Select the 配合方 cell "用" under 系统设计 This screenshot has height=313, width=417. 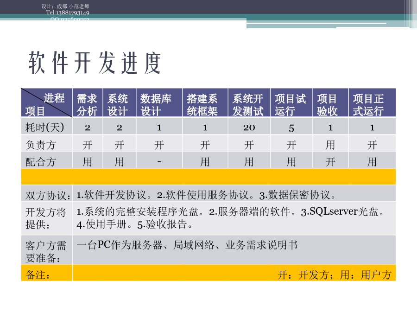(x=120, y=162)
